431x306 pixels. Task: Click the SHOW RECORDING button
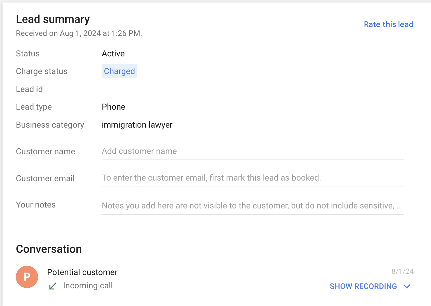click(363, 286)
